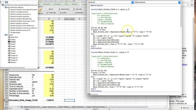Switch to Chapt5-Numerical I sheet tab
The width and height of the screenshot is (196, 110).
coord(77,107)
